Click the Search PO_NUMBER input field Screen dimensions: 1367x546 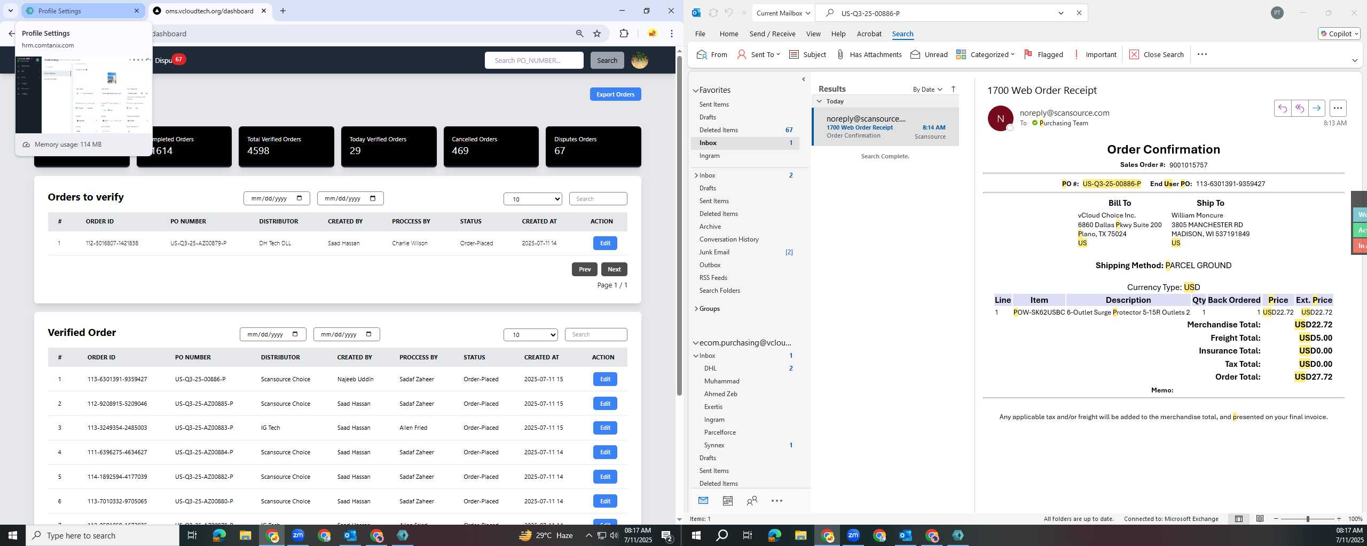534,60
